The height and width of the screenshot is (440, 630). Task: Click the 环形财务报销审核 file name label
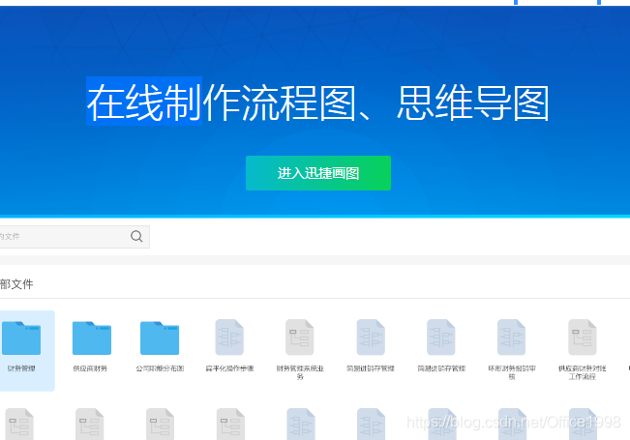[512, 372]
